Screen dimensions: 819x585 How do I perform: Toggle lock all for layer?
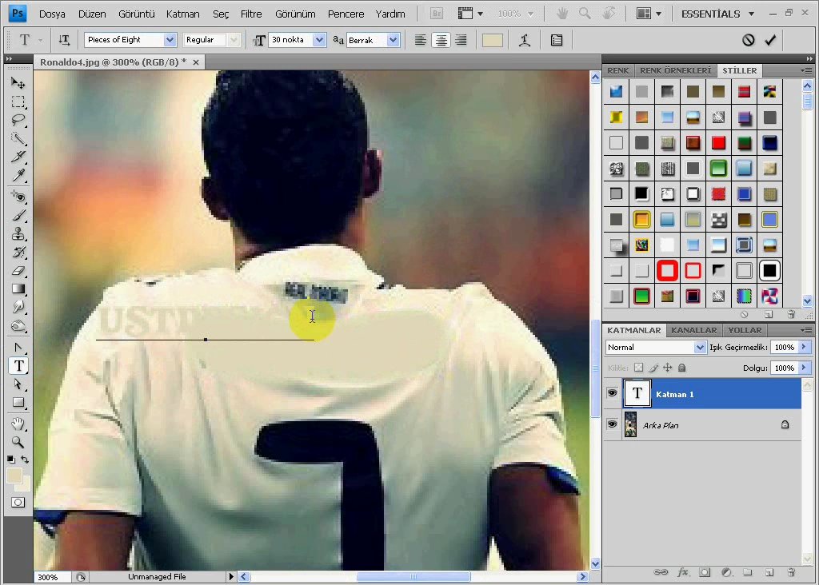coord(681,368)
